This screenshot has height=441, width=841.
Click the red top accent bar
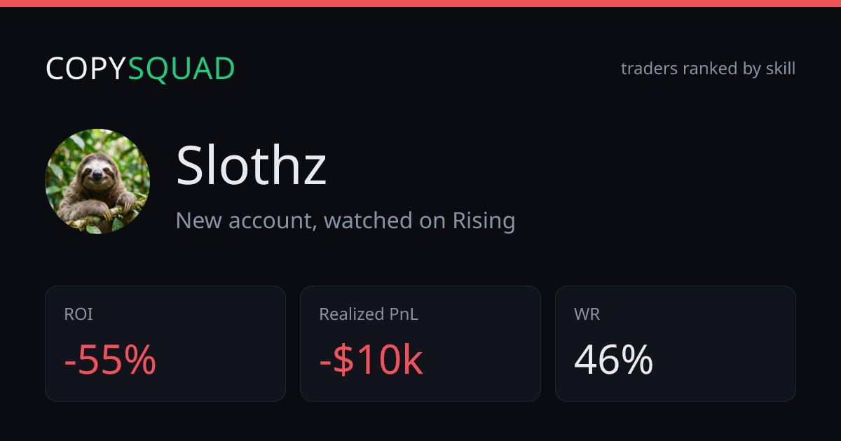point(420,3)
